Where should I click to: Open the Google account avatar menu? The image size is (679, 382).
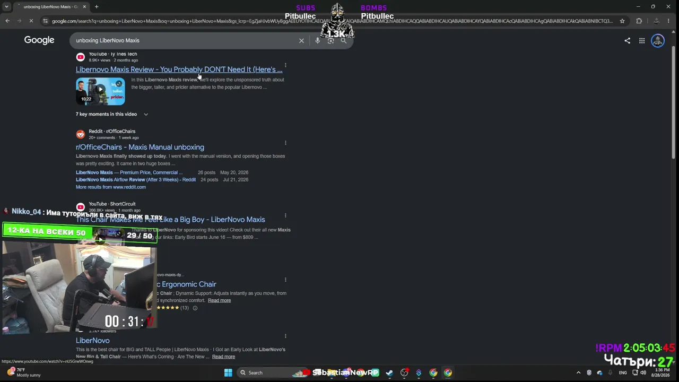click(658, 40)
